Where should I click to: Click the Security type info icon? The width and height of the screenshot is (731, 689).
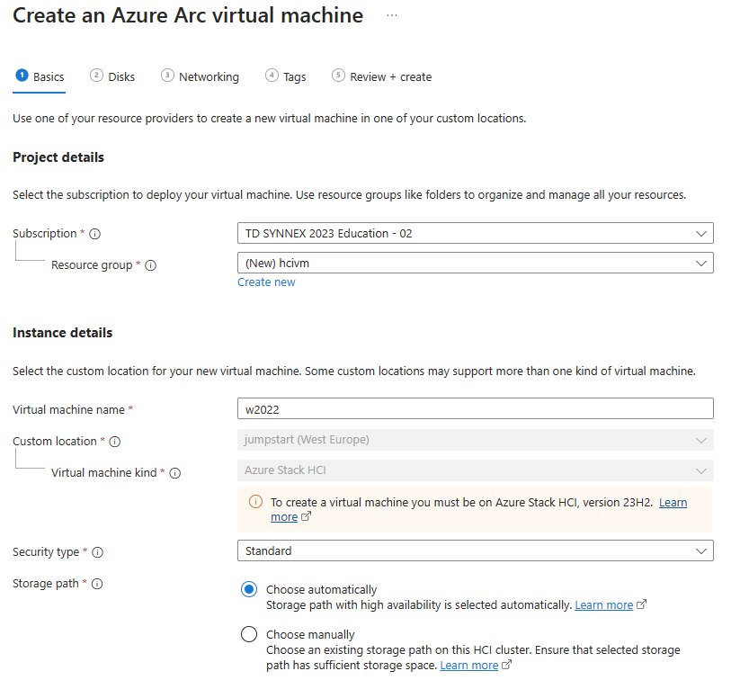point(97,552)
